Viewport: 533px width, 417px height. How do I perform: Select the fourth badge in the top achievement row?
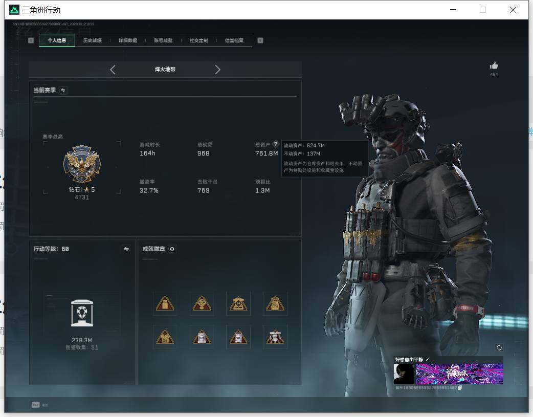tap(275, 303)
